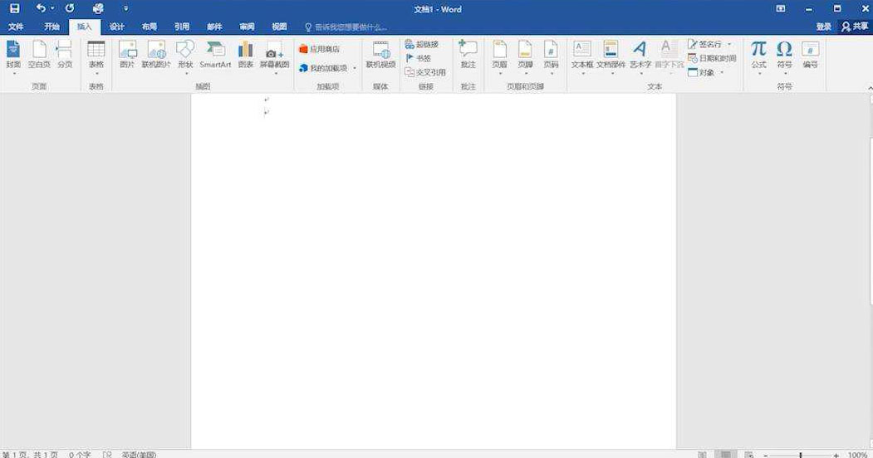Open the Customize Quick Access Toolbar dropdown
This screenshot has width=873, height=458.
pos(125,8)
